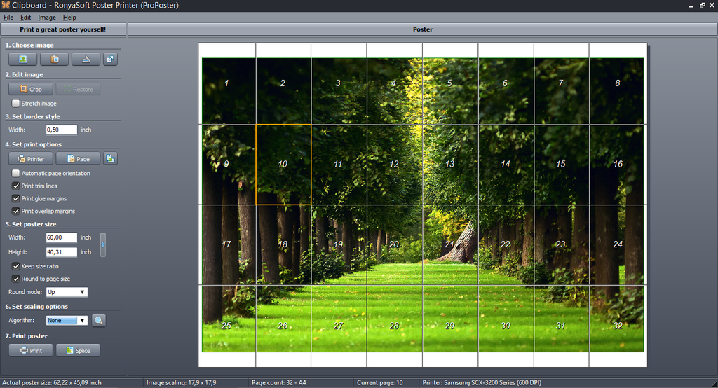718x388 pixels.
Task: Click the Splice button
Action: (x=78, y=350)
